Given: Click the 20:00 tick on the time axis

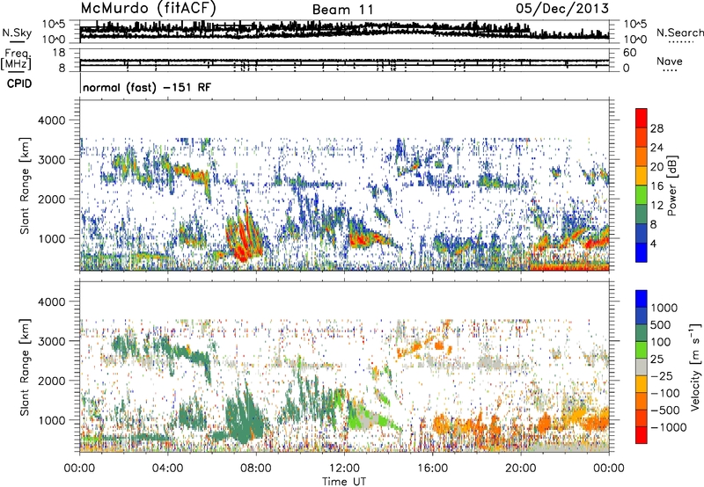Looking at the screenshot, I should (x=521, y=469).
